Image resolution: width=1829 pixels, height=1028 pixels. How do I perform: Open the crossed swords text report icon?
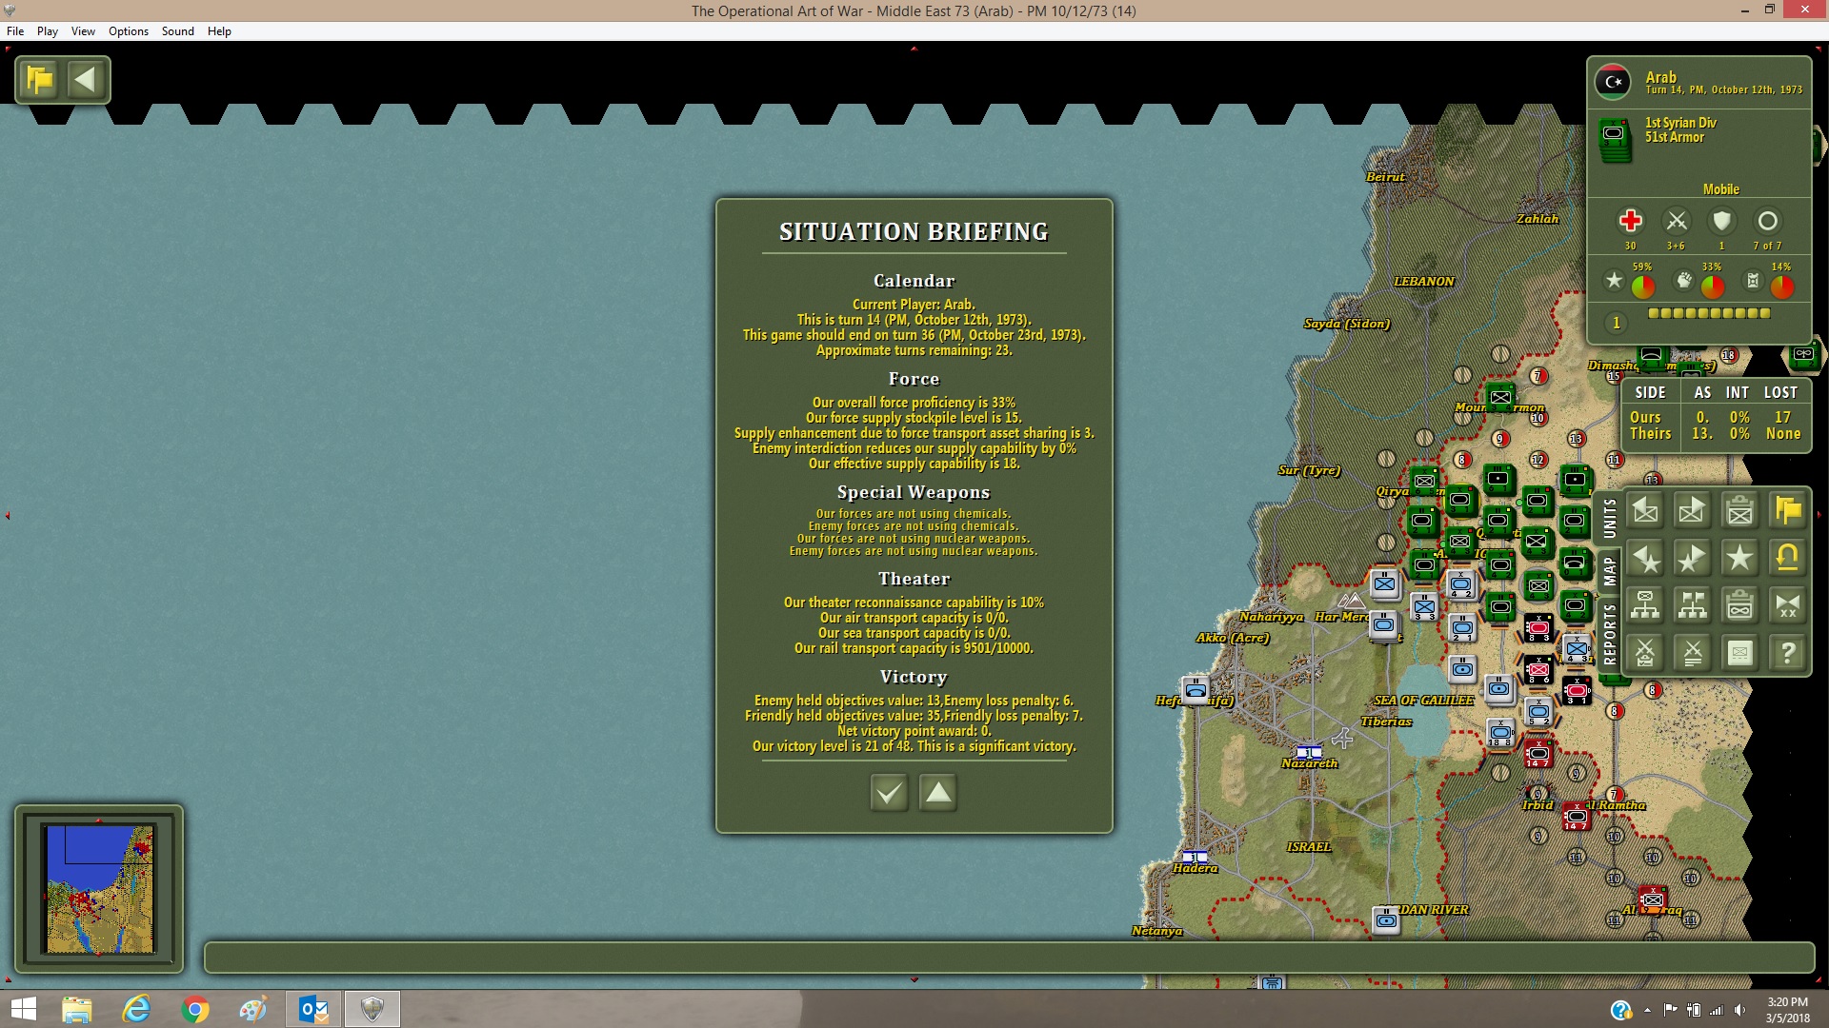coord(1693,653)
